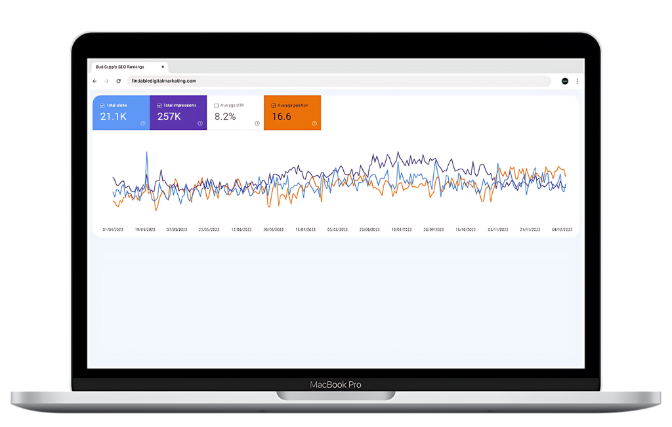This screenshot has height=427, width=672.
Task: Click help icon on Average CTR card
Action: point(257,123)
